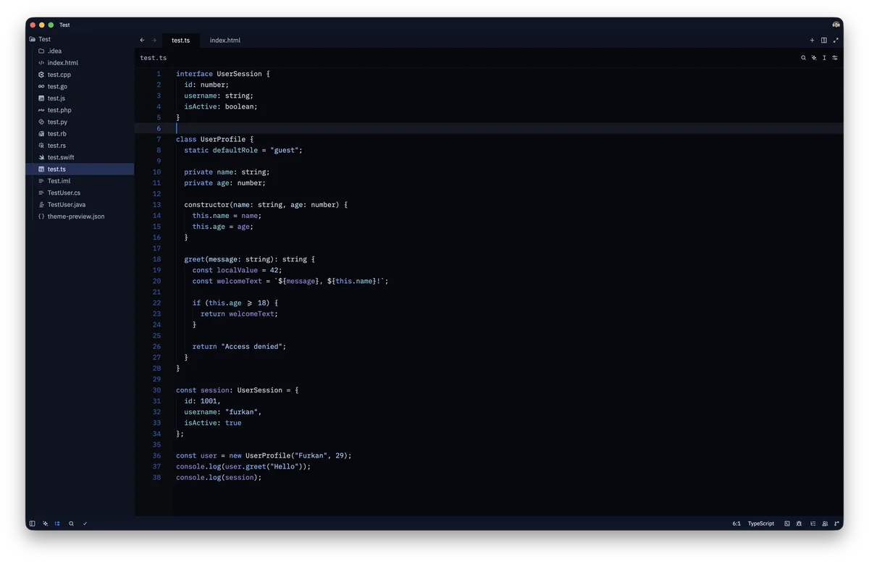Click the sidebar layout icon in status bar
The width and height of the screenshot is (869, 564).
click(32, 523)
